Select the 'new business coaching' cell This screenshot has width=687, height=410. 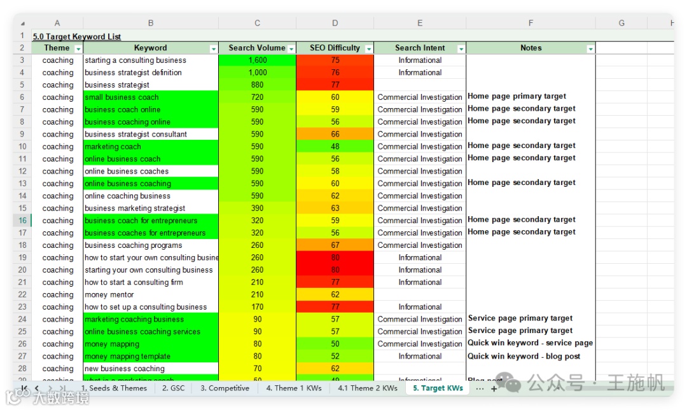[151, 369]
